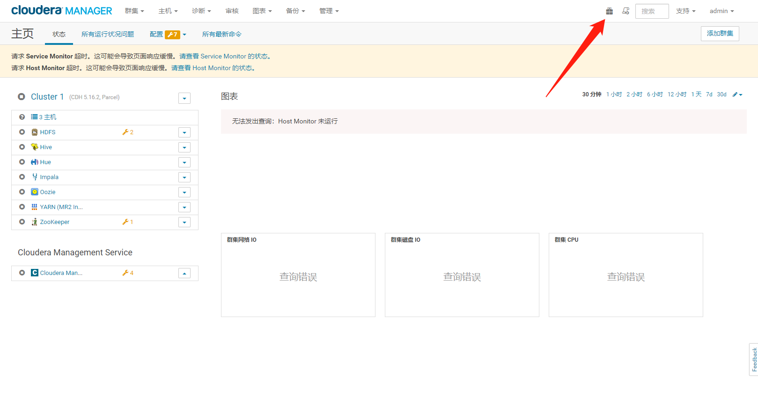Click the Cloudera Manager logo
This screenshot has height=412, width=758.
pos(61,10)
